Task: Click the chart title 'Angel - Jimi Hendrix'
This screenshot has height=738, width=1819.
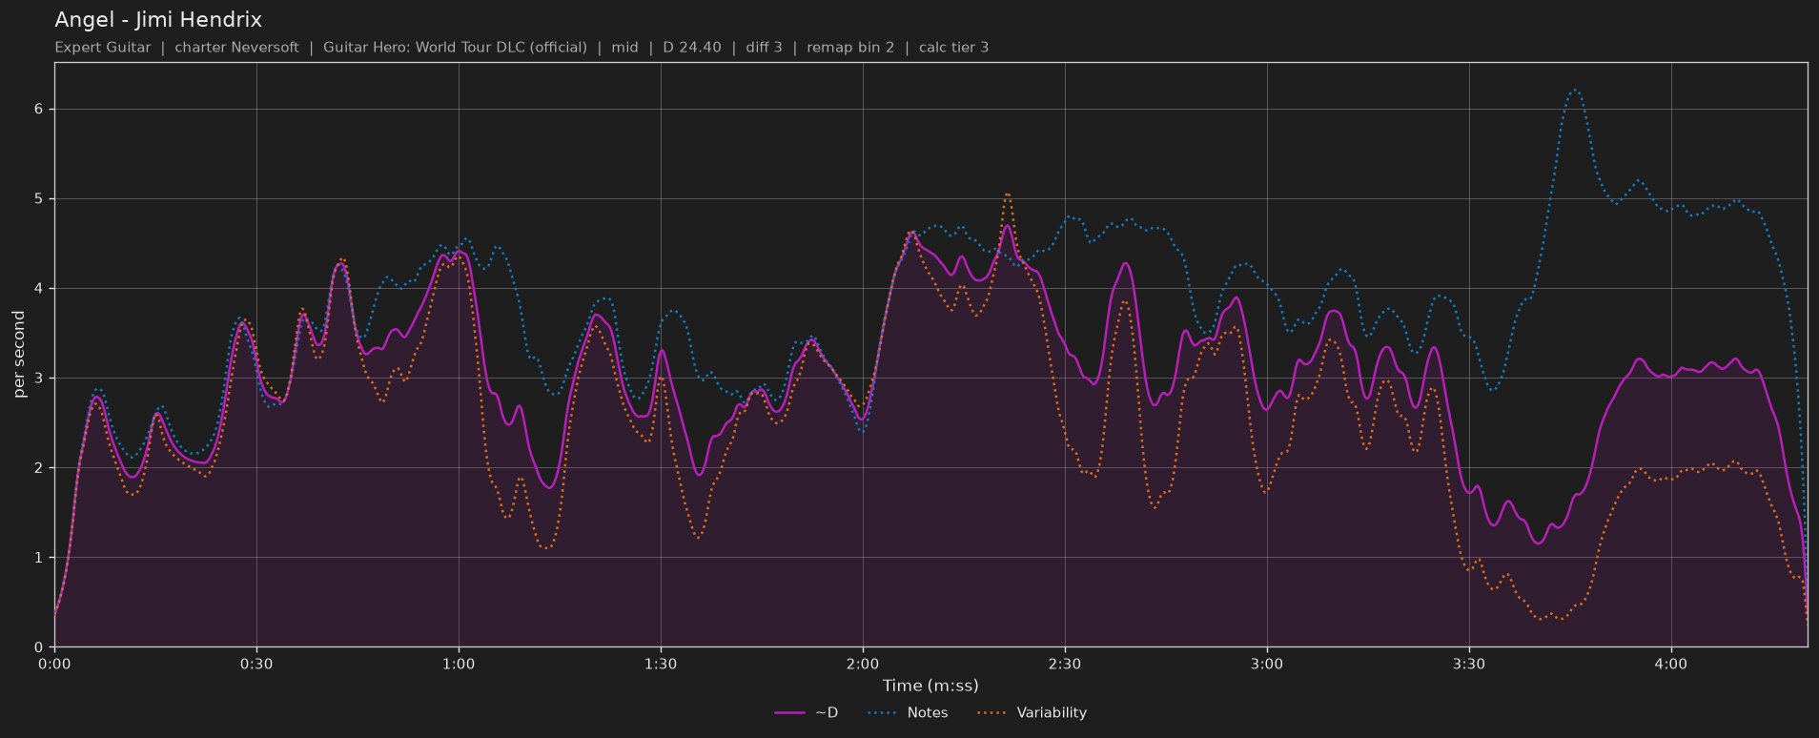Action: click(x=158, y=19)
